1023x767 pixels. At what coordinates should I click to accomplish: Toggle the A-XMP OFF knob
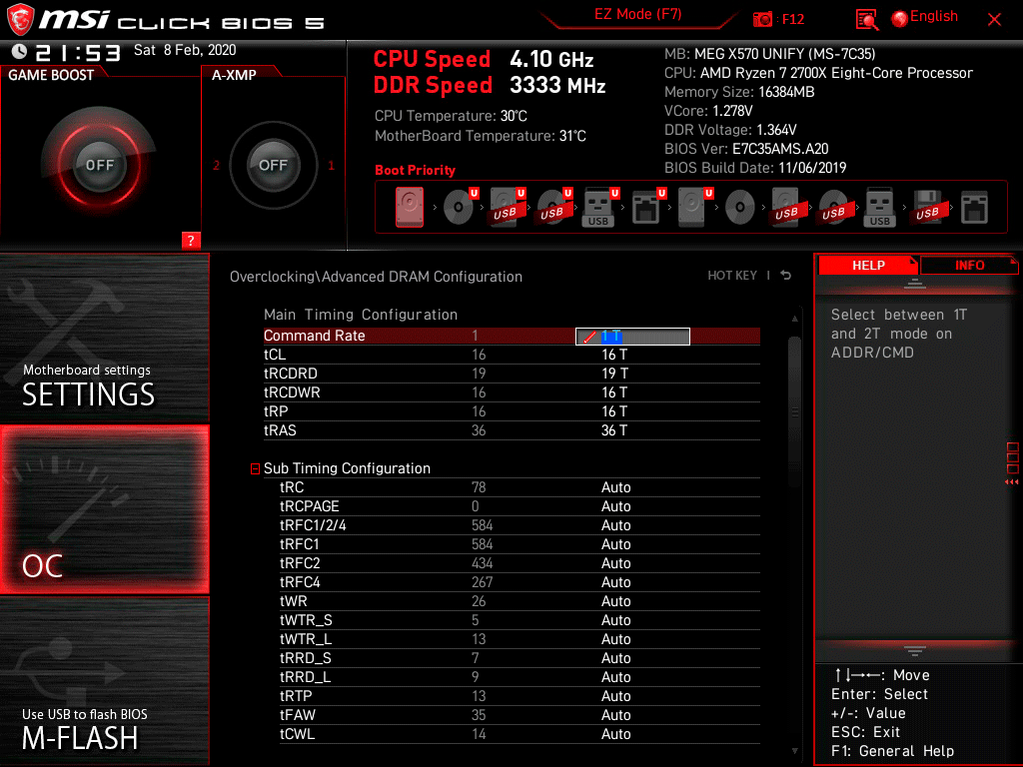click(273, 165)
